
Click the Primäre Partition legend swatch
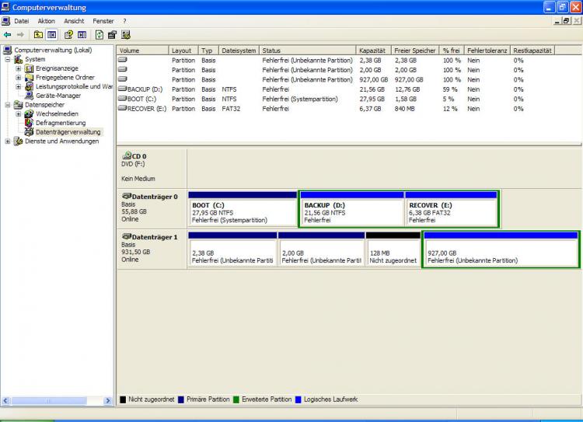click(181, 399)
